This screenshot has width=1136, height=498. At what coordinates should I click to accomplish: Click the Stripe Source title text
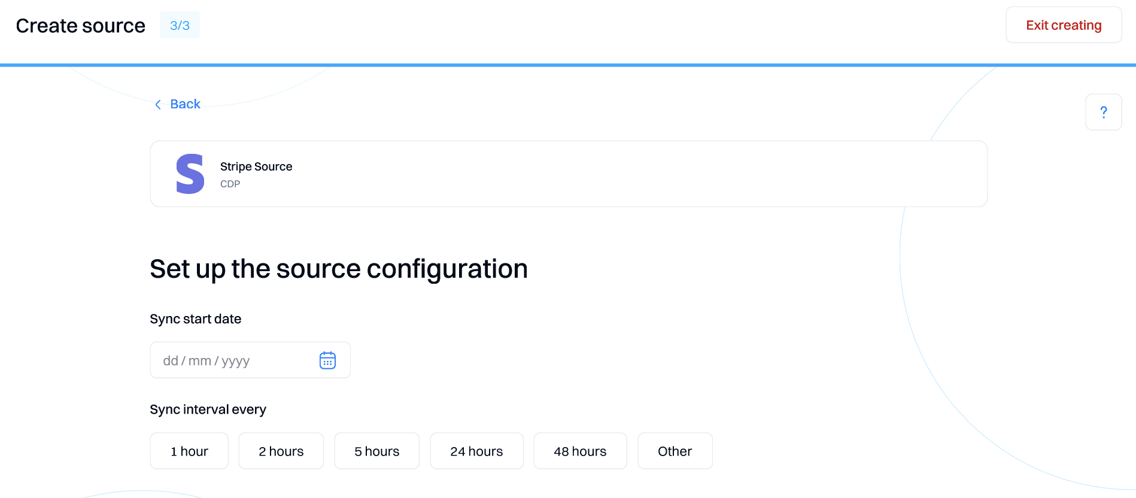click(256, 166)
